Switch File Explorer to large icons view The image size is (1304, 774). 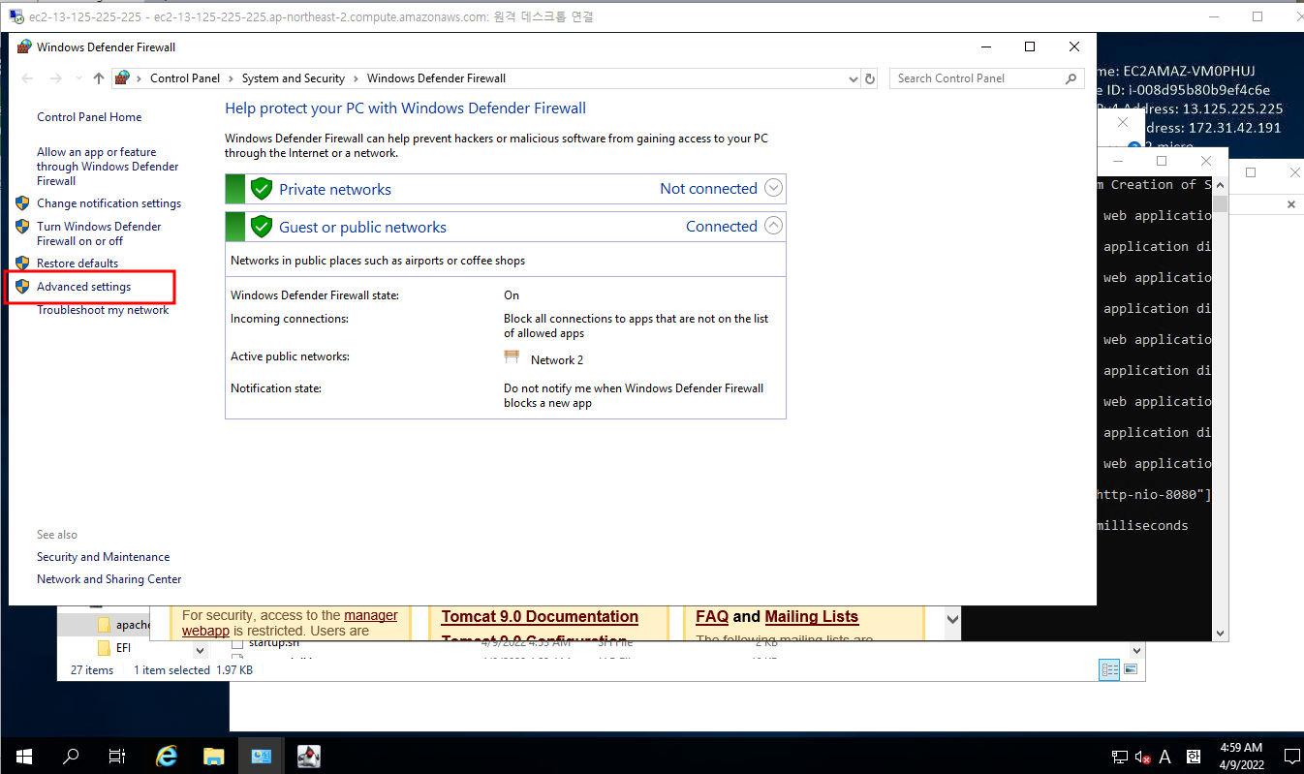tap(1130, 669)
